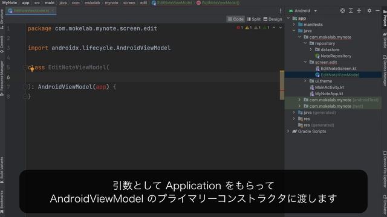The height and width of the screenshot is (217, 387).
Task: Collapse the screen.edit package arrow
Action: point(305,62)
